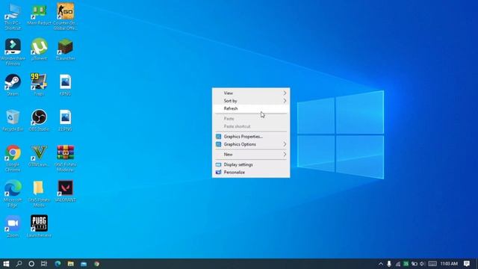Select the yellow GTA5 Potato Mode folder

[x=39, y=194]
